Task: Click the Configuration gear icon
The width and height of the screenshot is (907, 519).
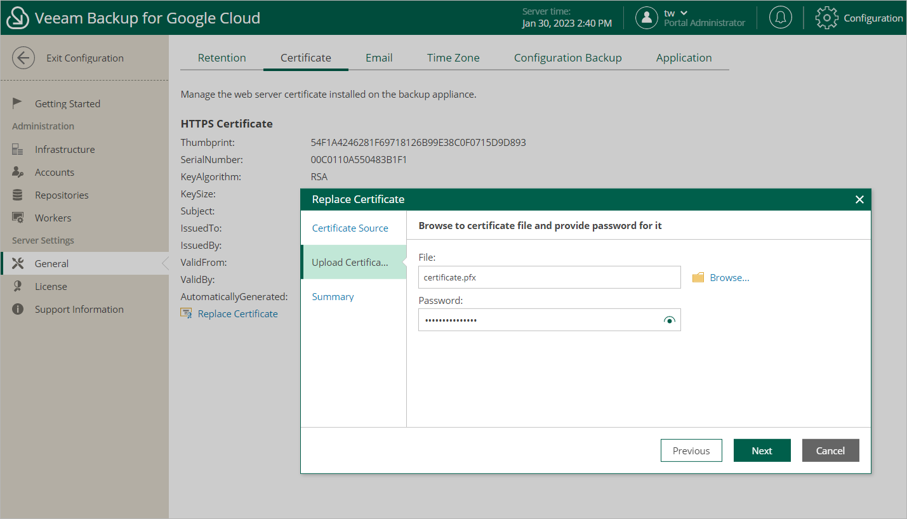Action: coord(826,18)
